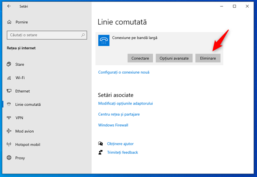Click the Proxy globe icon
The width and height of the screenshot is (257, 177).
coord(9,158)
